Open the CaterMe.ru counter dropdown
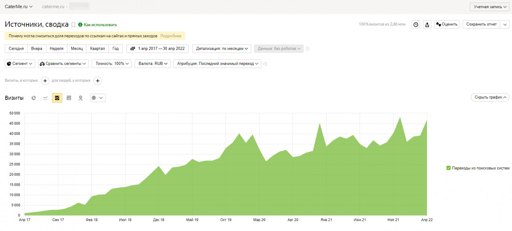Image resolution: width=512 pixels, height=231 pixels. 19,7
